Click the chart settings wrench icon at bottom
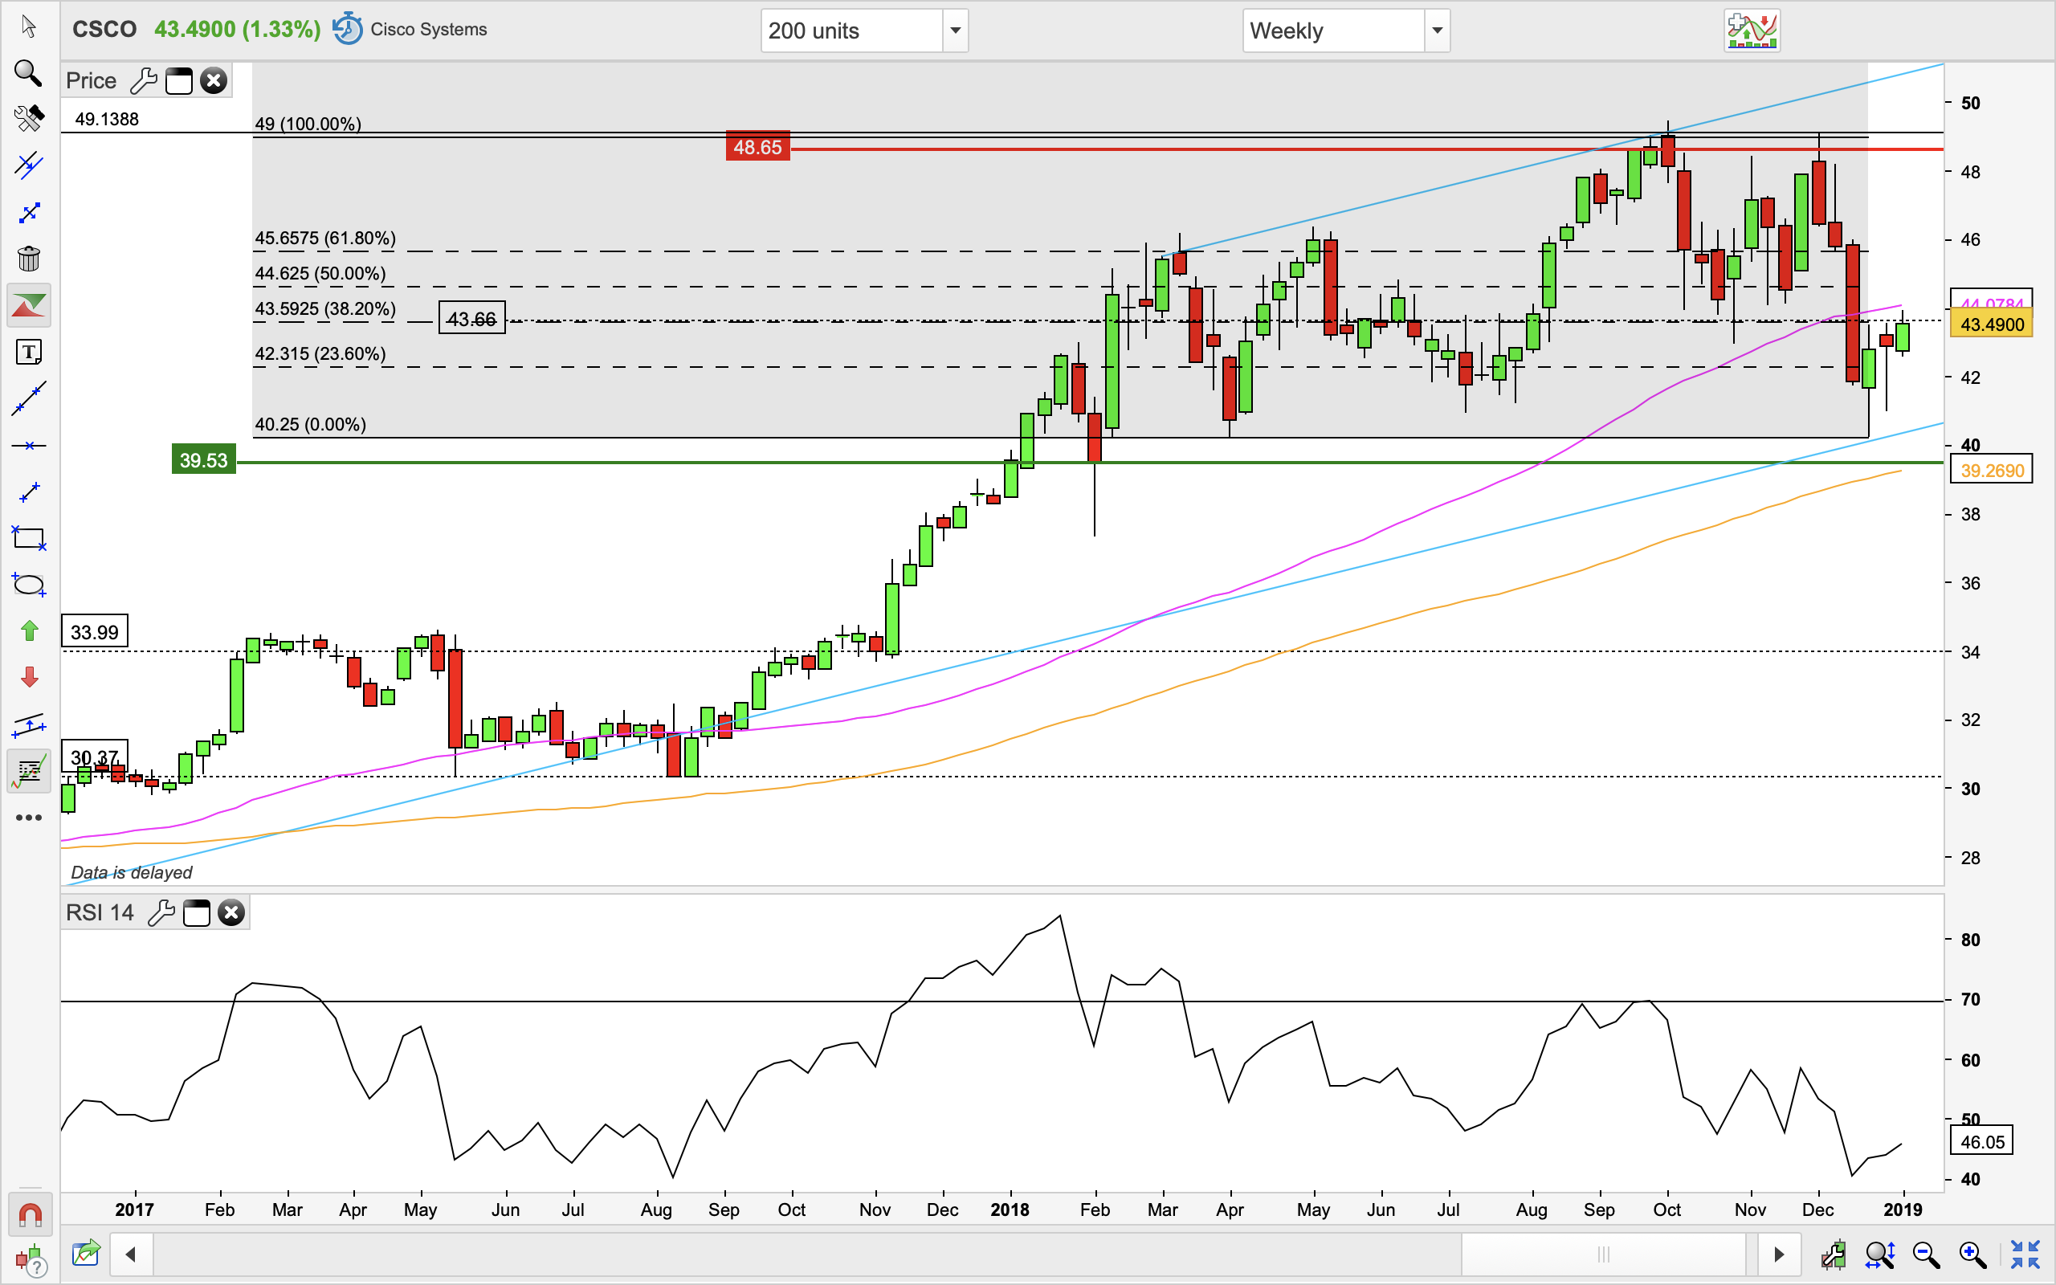2056x1285 pixels. [x=1834, y=1254]
